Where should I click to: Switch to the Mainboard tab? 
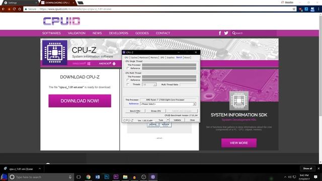tap(144, 57)
